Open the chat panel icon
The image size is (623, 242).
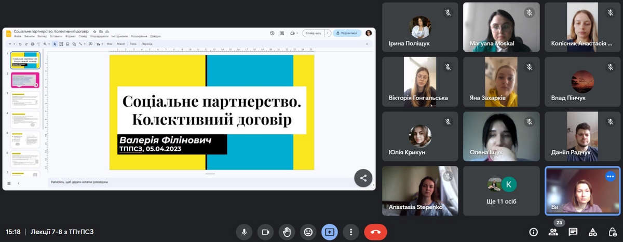(x=573, y=232)
